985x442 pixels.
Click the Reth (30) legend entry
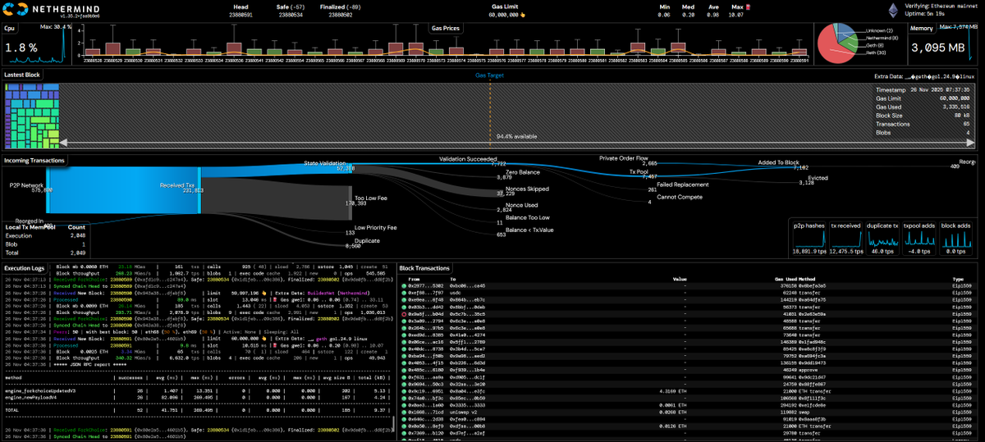pyautogui.click(x=874, y=52)
